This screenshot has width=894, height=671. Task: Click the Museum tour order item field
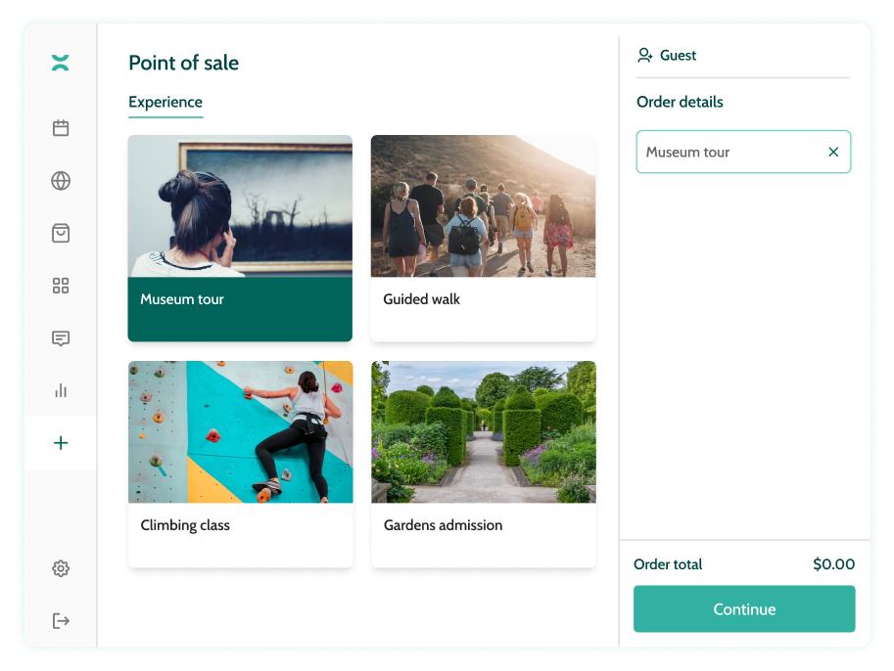click(x=743, y=152)
